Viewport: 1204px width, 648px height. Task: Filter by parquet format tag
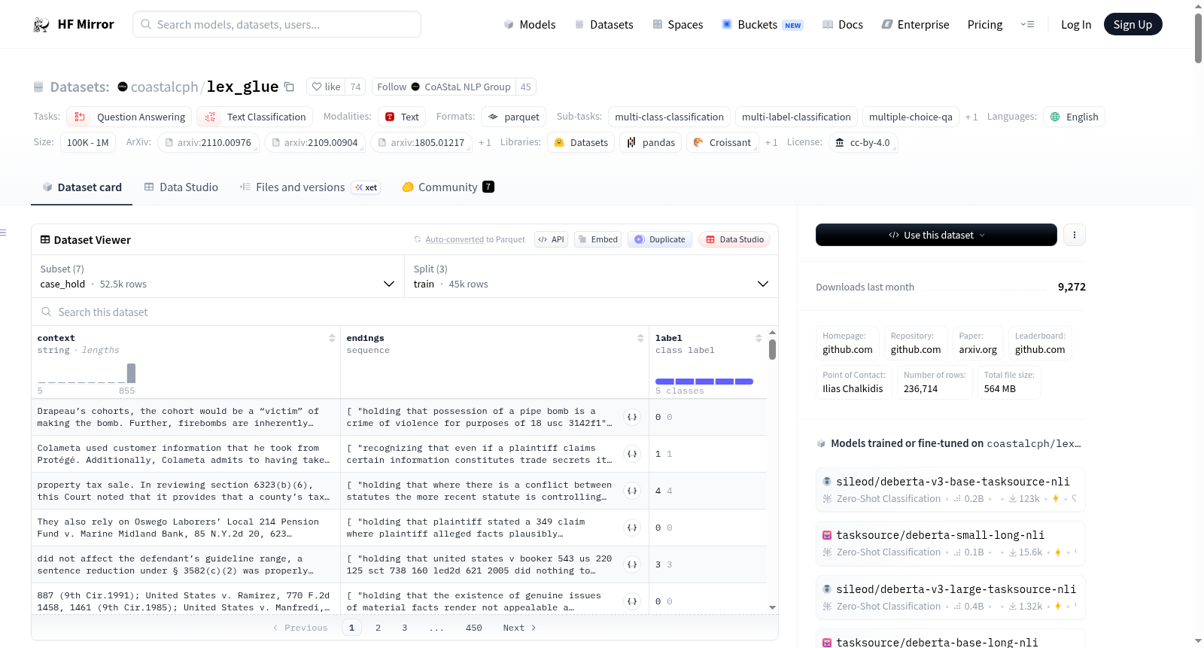514,117
